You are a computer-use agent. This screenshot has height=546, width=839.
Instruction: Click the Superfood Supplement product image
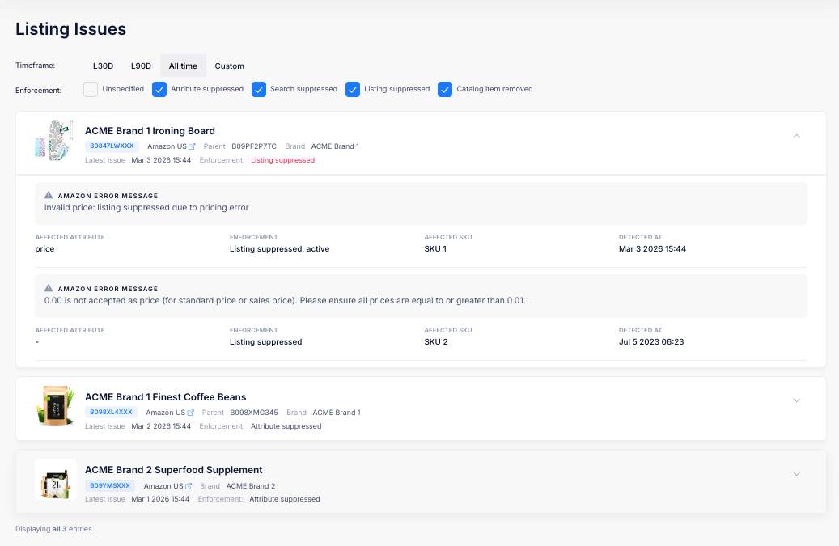coord(55,480)
